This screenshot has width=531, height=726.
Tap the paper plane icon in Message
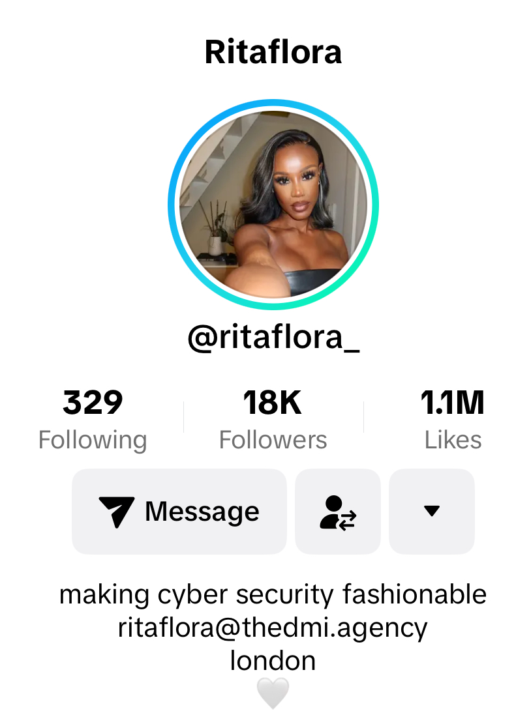(x=117, y=512)
